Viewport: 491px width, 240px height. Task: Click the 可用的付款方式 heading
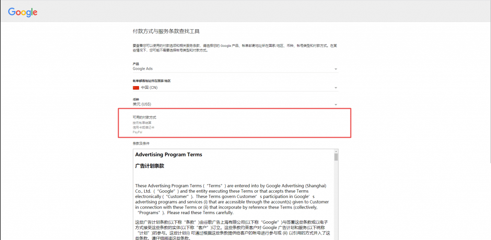(x=144, y=117)
